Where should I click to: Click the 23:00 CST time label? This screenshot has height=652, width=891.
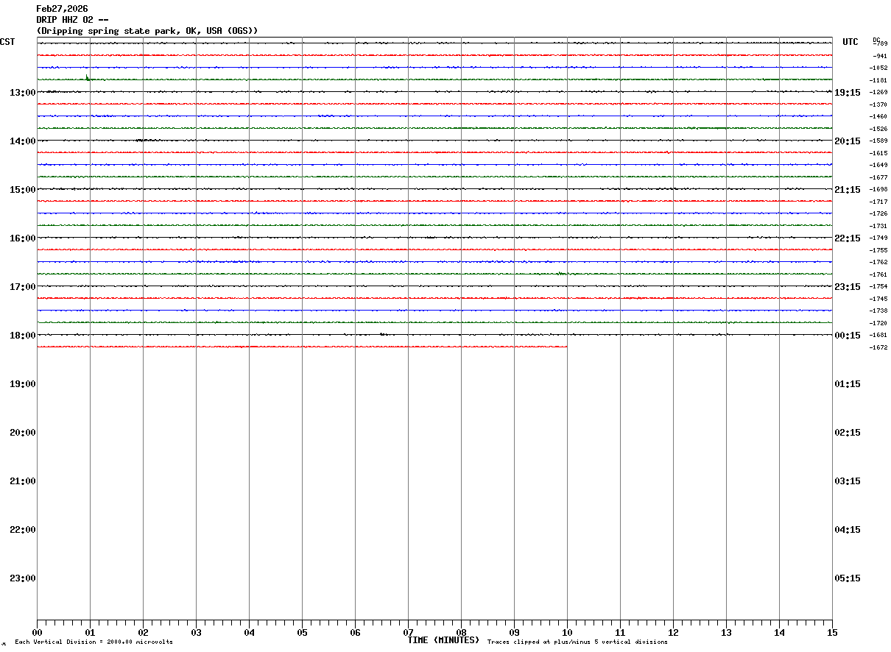point(23,578)
